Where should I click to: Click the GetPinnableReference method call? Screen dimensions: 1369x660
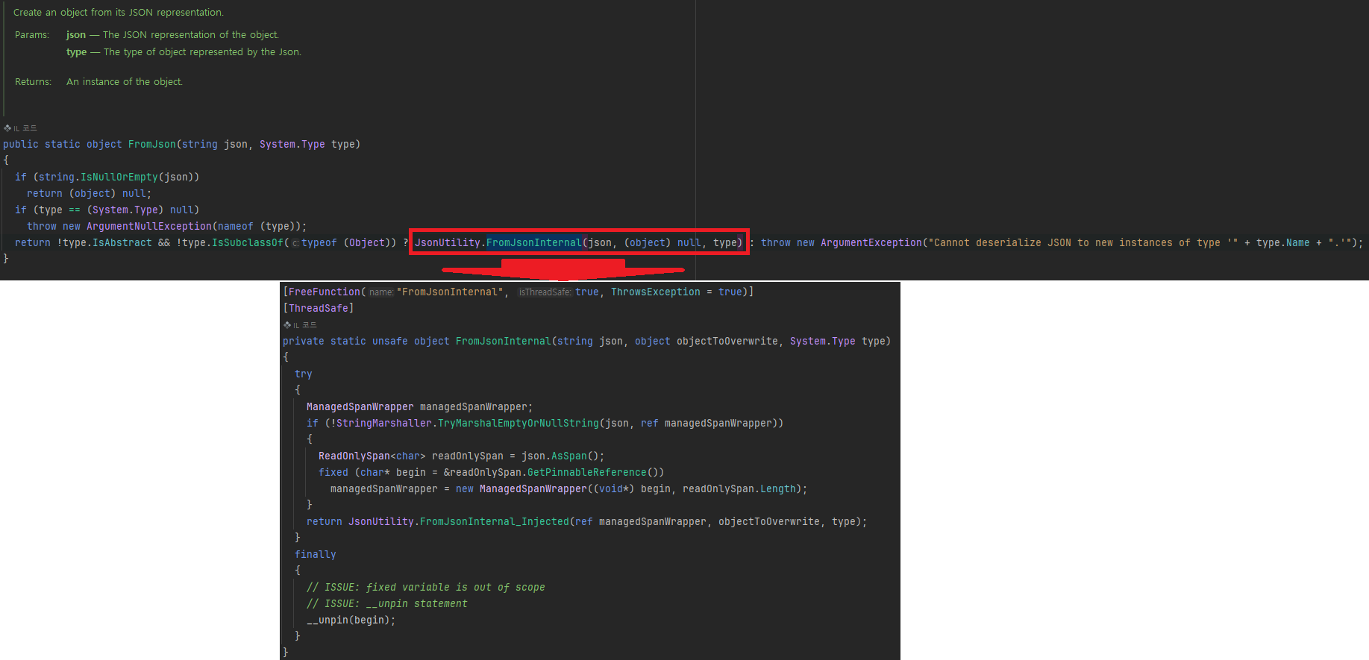pyautogui.click(x=587, y=472)
